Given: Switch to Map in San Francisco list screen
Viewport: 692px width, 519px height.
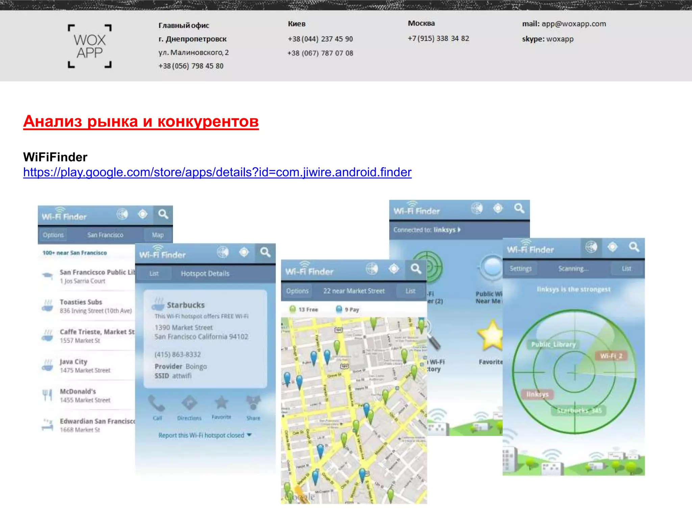Looking at the screenshot, I should click(157, 235).
